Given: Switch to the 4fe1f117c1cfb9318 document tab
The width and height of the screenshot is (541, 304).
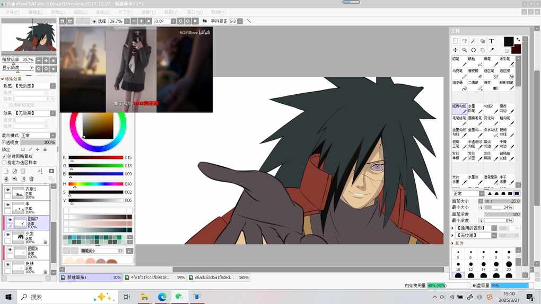Looking at the screenshot, I should click(154, 277).
